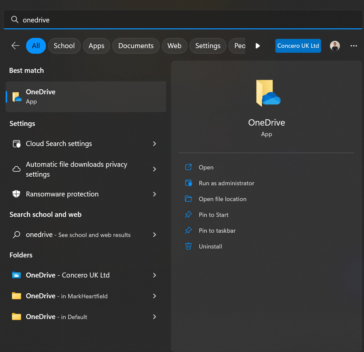Click the Ransomware protection shield icon
The image size is (364, 352).
tap(16, 194)
